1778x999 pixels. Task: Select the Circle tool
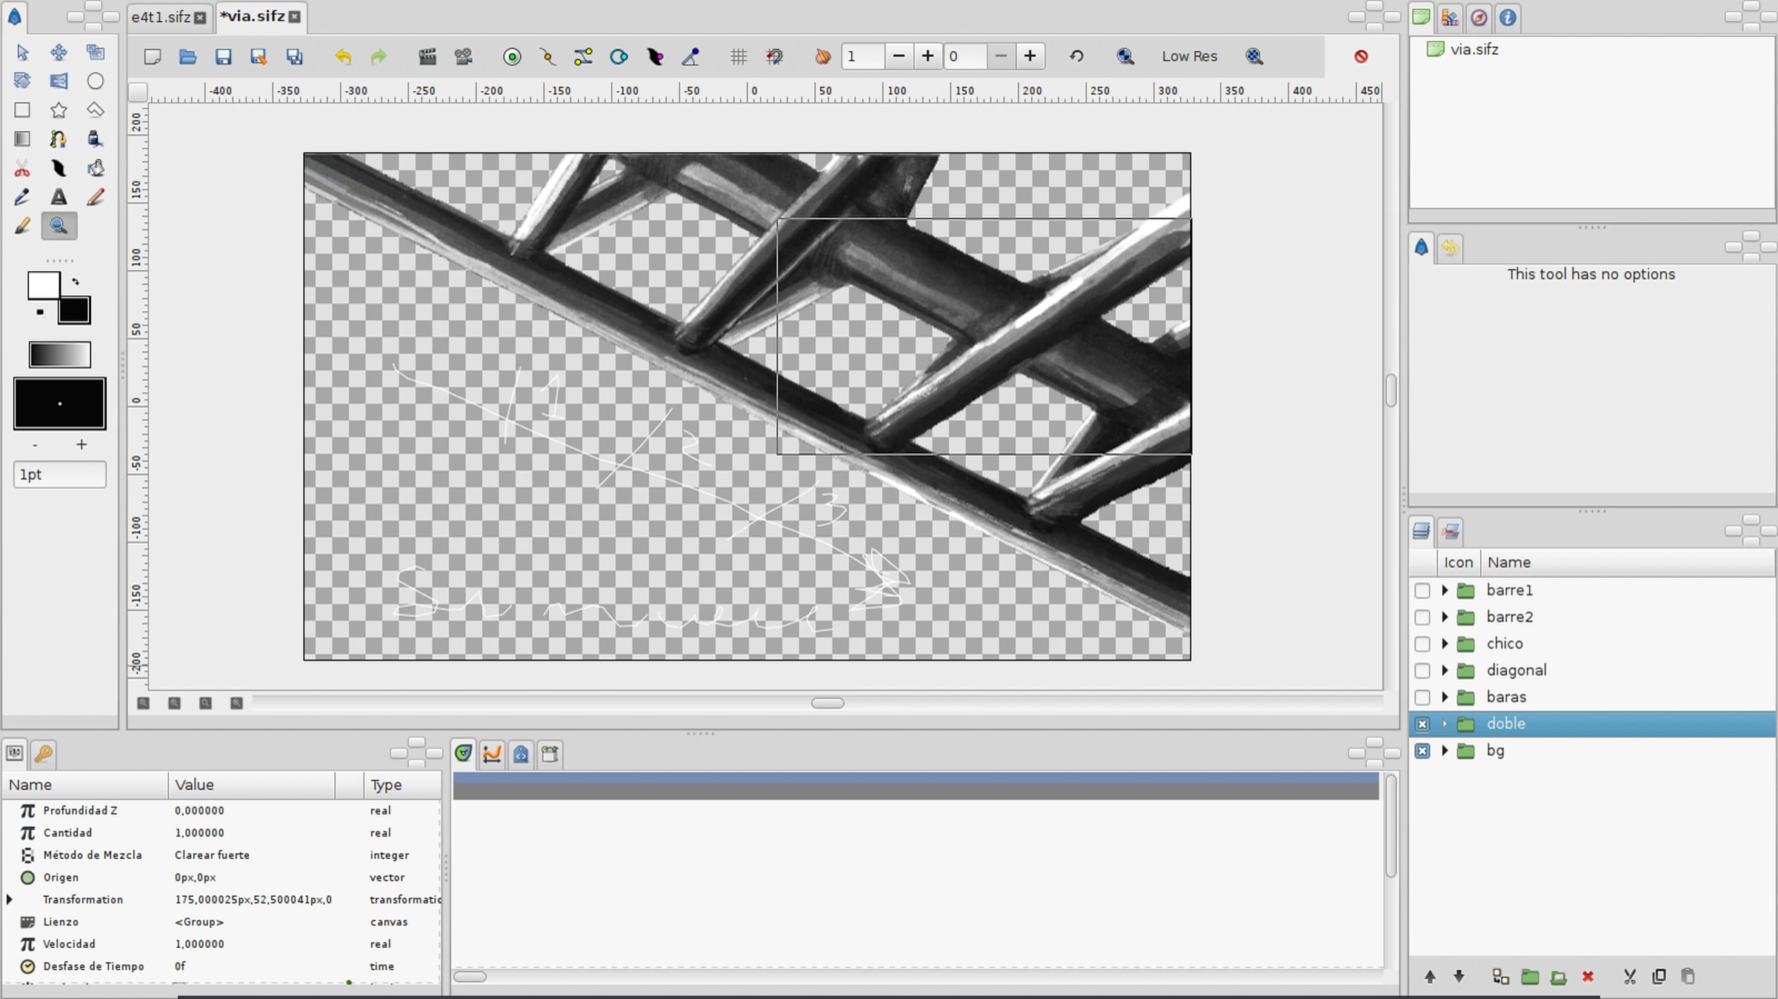pyautogui.click(x=95, y=81)
